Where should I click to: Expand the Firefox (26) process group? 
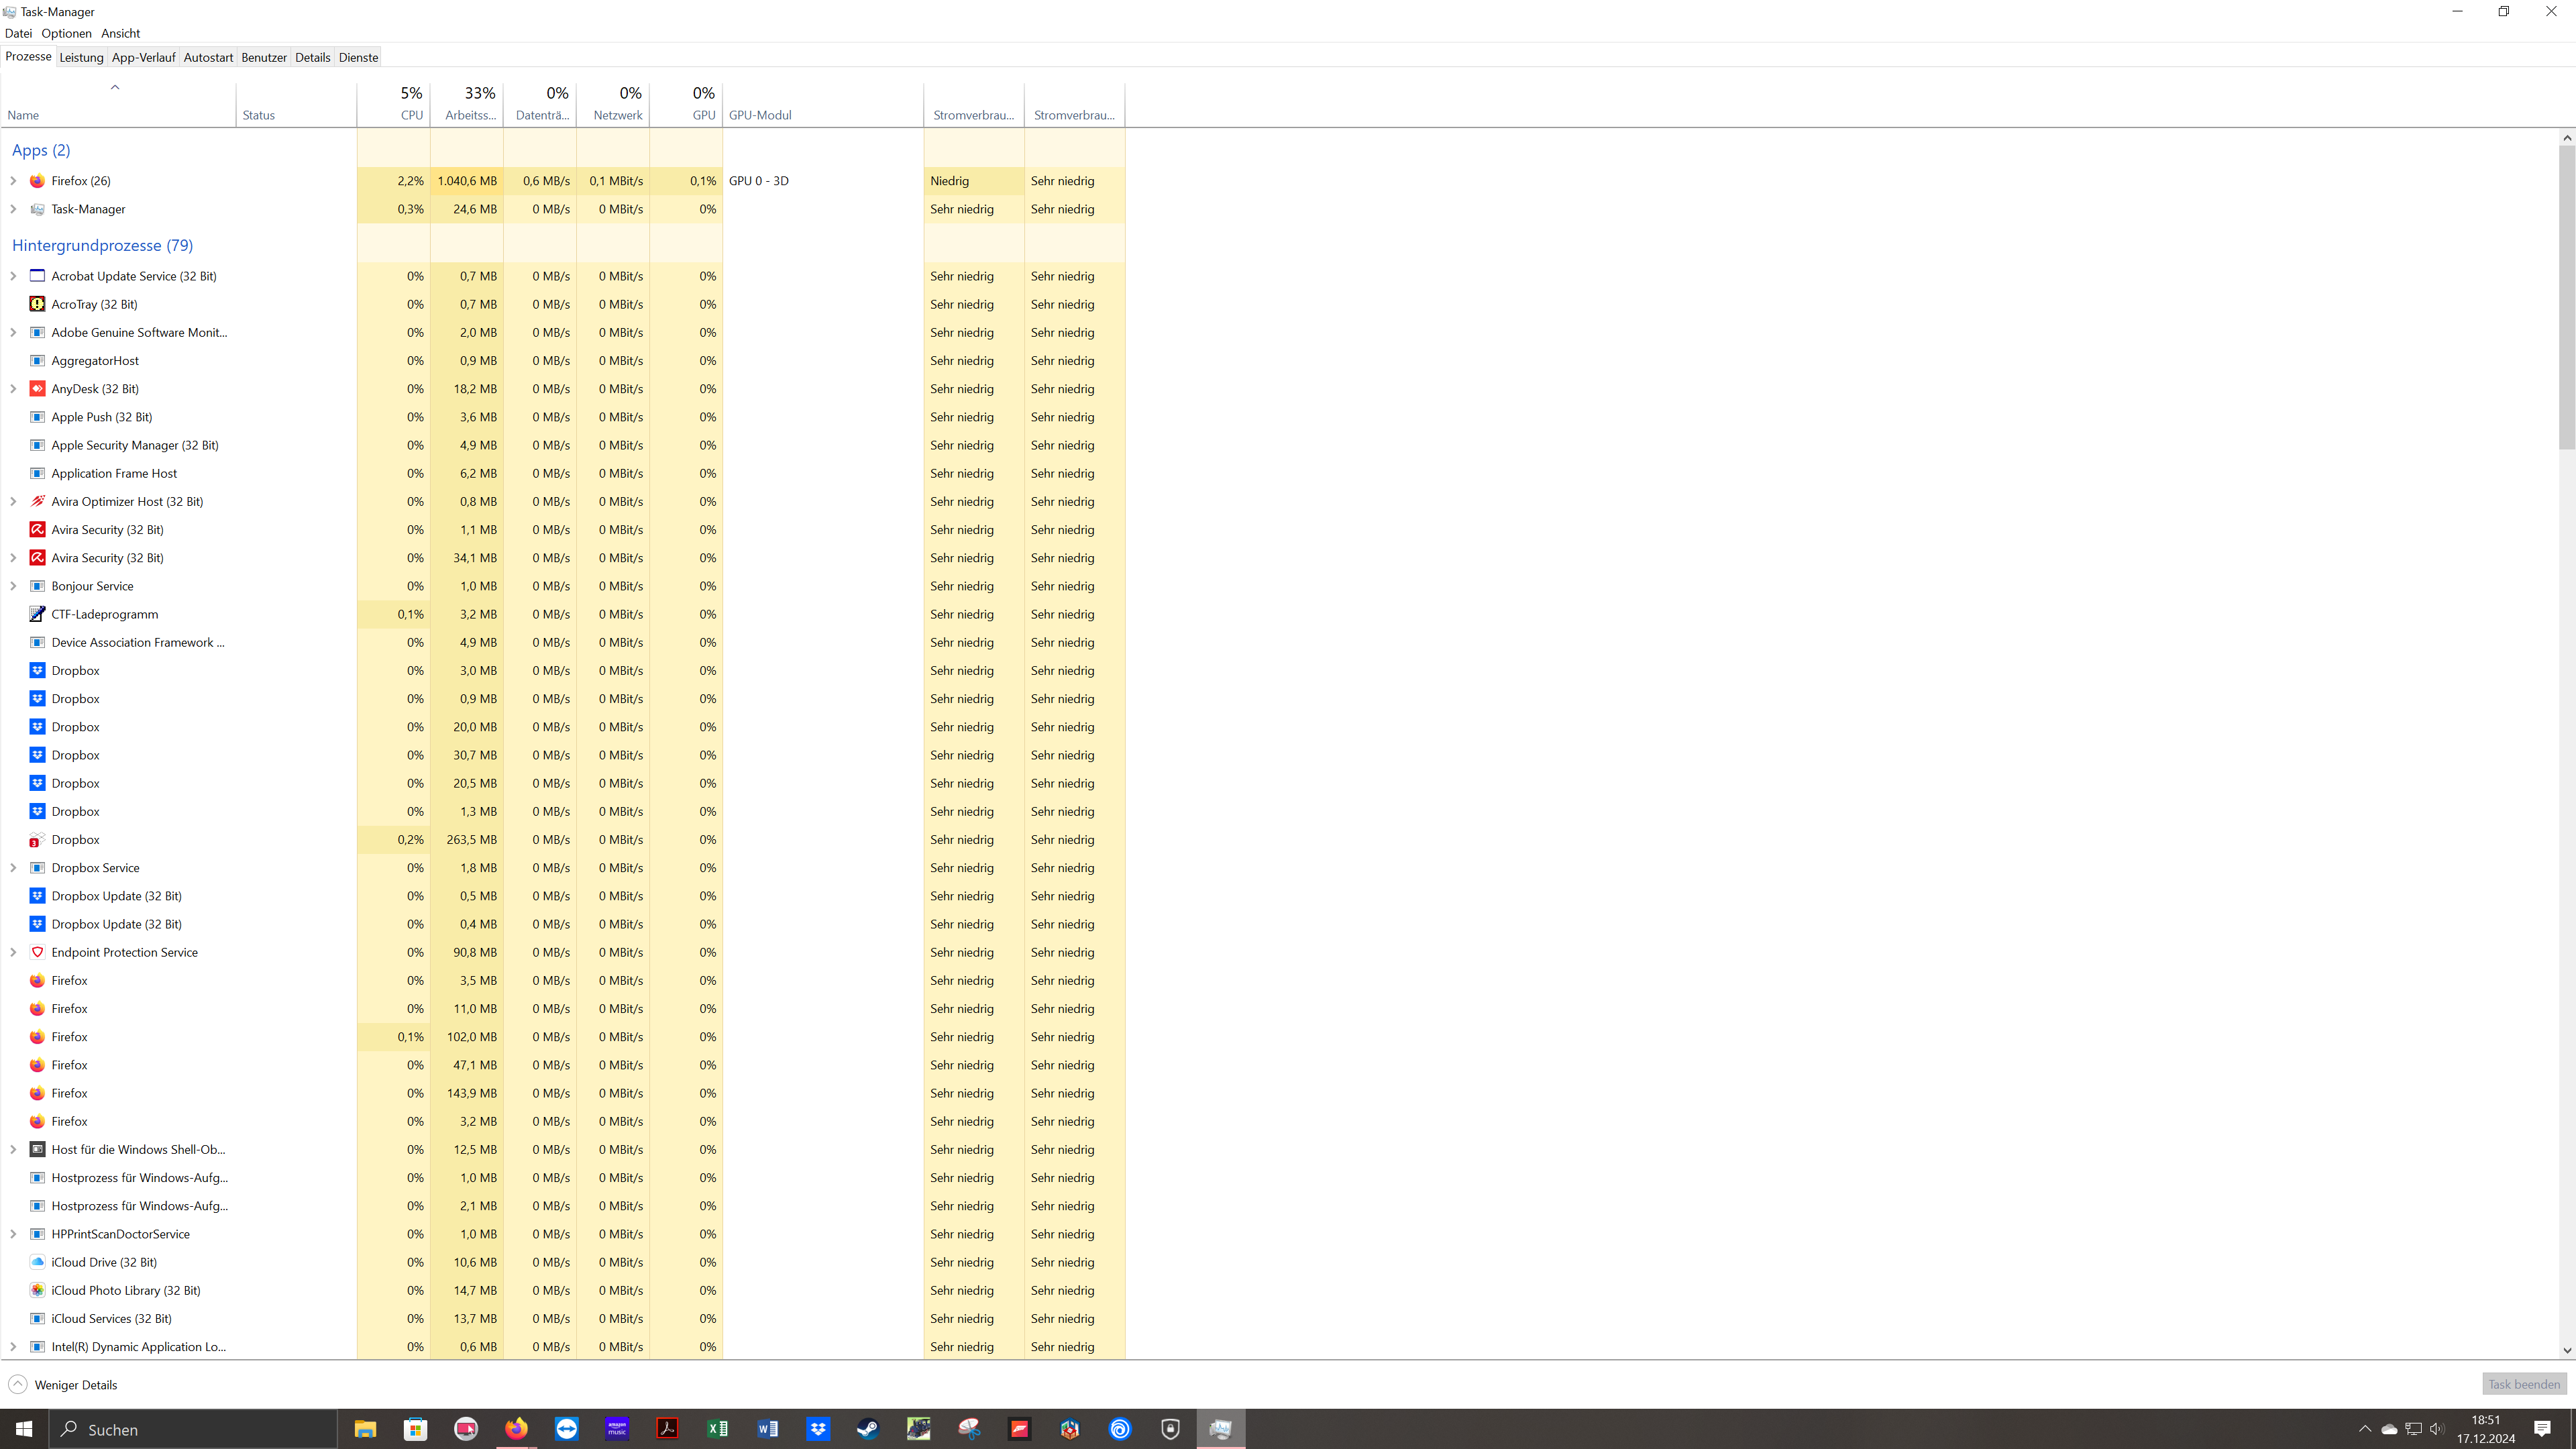tap(13, 181)
